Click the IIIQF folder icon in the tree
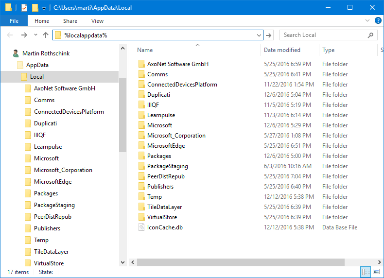 28,135
